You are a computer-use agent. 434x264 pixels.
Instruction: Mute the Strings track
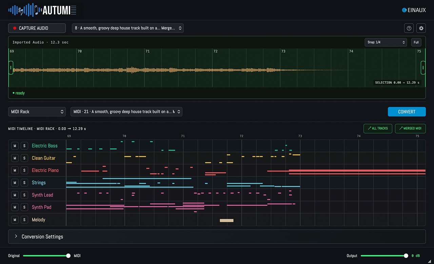click(x=15, y=182)
